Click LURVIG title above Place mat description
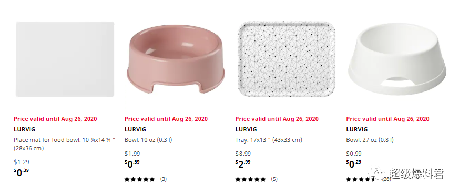The image size is (459, 194). coord(24,129)
